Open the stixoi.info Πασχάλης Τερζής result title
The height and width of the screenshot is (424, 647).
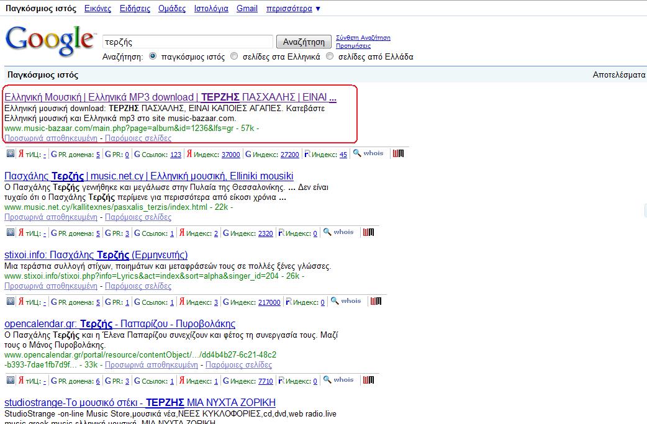pos(96,255)
